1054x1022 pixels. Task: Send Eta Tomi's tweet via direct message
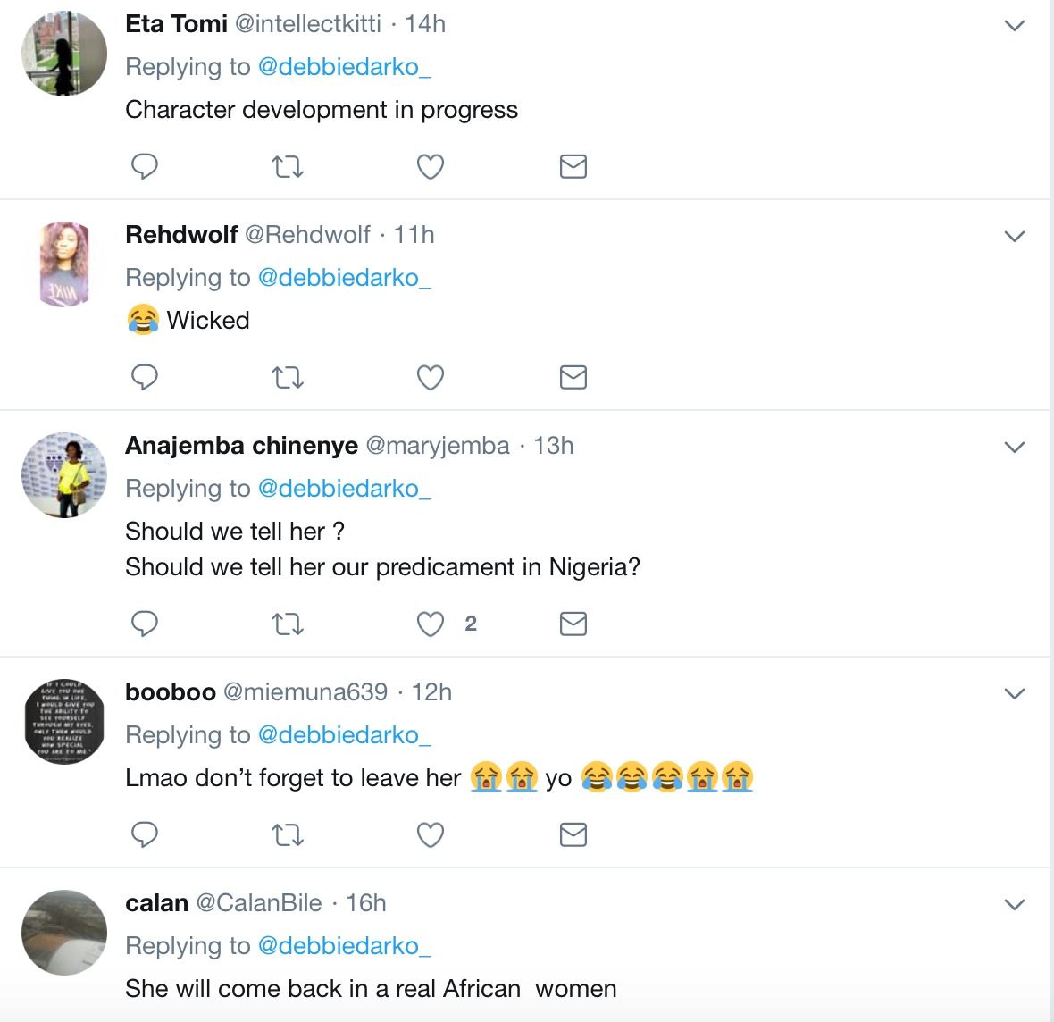pyautogui.click(x=573, y=166)
